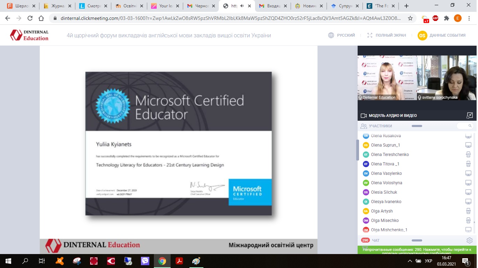Click the participants search field
478x268 pixels.
[464, 126]
